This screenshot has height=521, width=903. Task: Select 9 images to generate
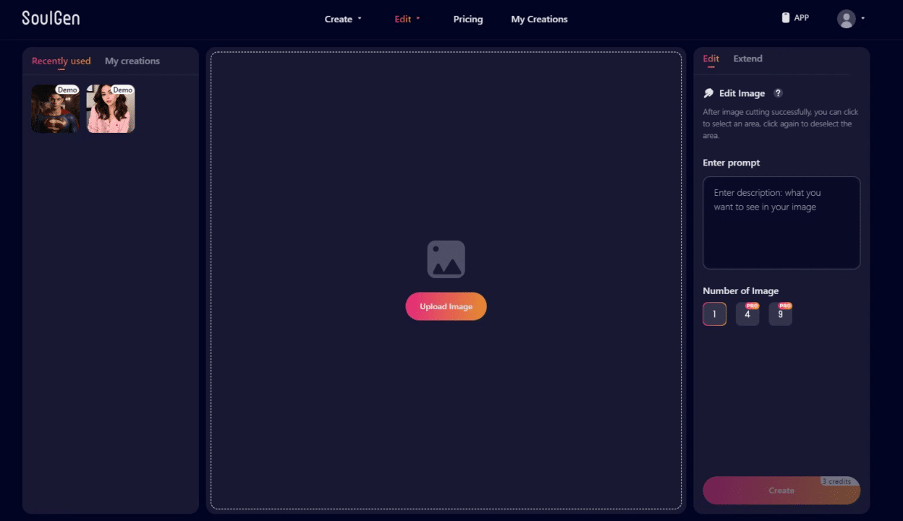pyautogui.click(x=780, y=314)
